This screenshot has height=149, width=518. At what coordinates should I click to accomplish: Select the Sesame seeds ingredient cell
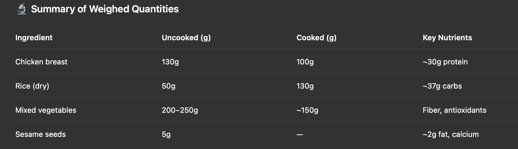40,134
